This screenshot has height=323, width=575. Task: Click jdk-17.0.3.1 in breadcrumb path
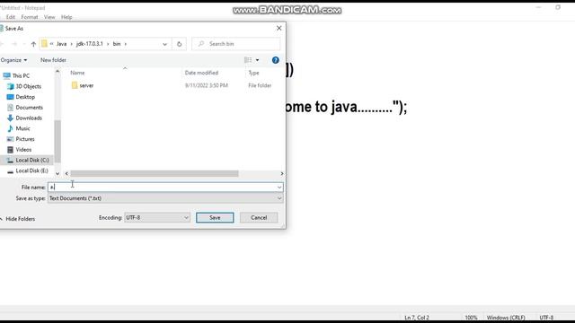click(90, 44)
